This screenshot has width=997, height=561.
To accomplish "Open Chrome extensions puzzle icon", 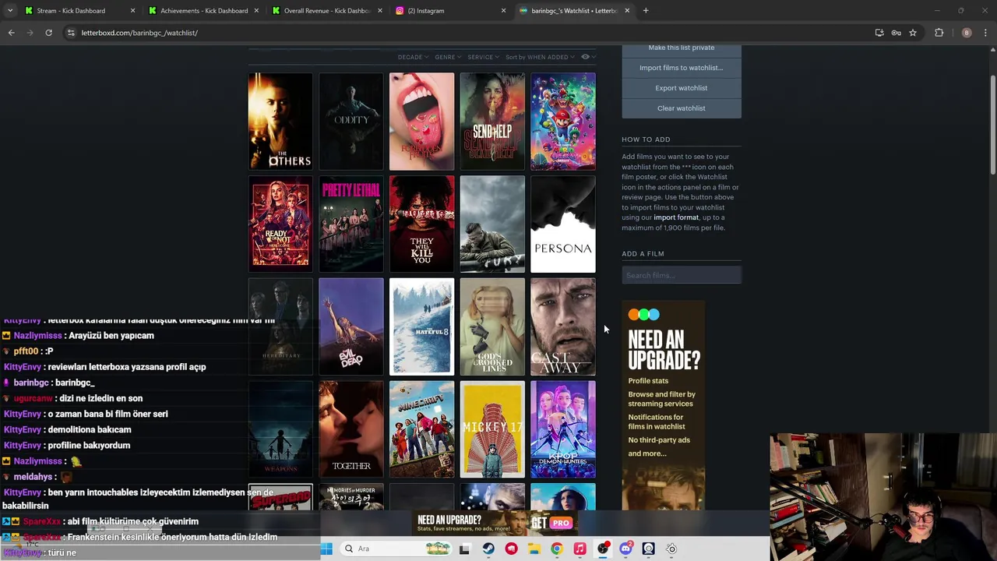I will click(x=939, y=33).
